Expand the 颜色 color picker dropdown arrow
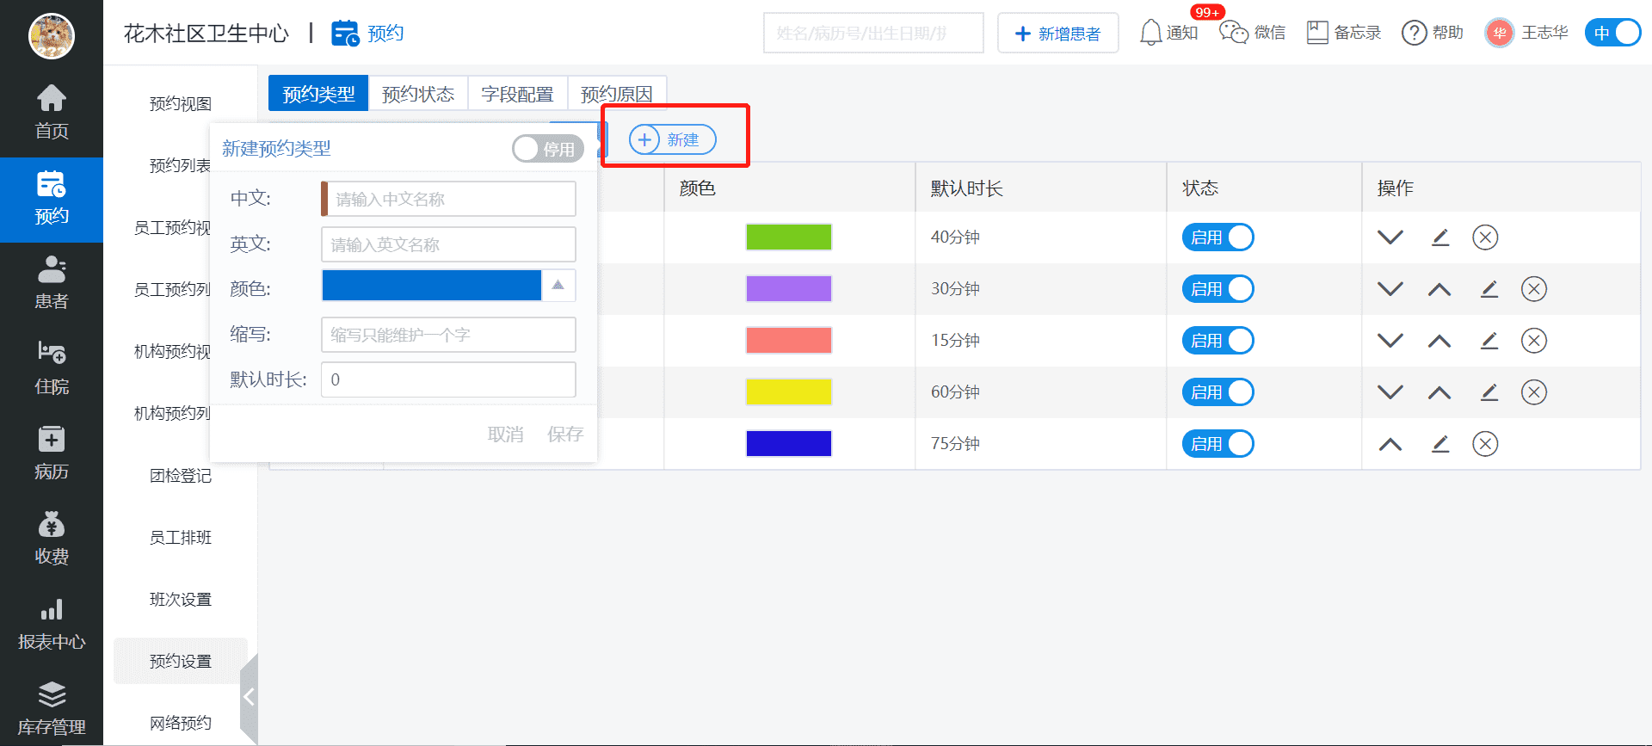The height and width of the screenshot is (746, 1652). pos(558,286)
